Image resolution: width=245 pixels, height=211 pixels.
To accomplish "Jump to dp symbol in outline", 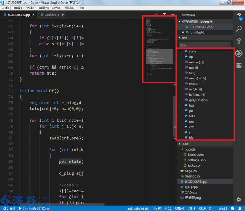I will (x=191, y=57).
